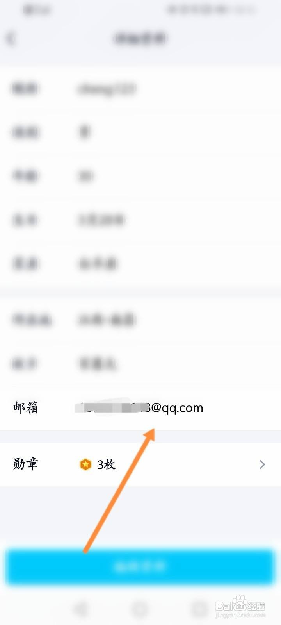Image resolution: width=281 pixels, height=625 pixels.
Task: Tap the blurred page title in header
Action: [140, 39]
